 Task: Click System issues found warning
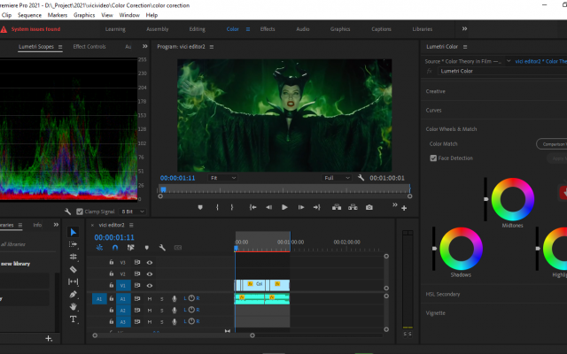(x=30, y=29)
